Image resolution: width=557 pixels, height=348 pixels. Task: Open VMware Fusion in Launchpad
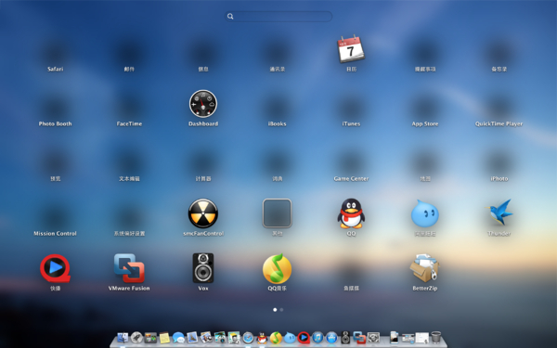(x=129, y=268)
